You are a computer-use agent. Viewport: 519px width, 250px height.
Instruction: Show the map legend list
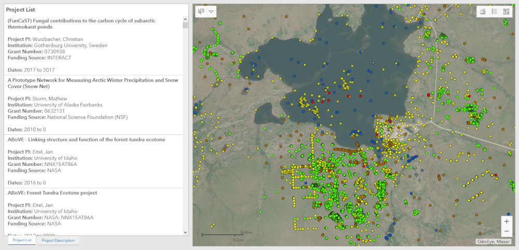494,11
